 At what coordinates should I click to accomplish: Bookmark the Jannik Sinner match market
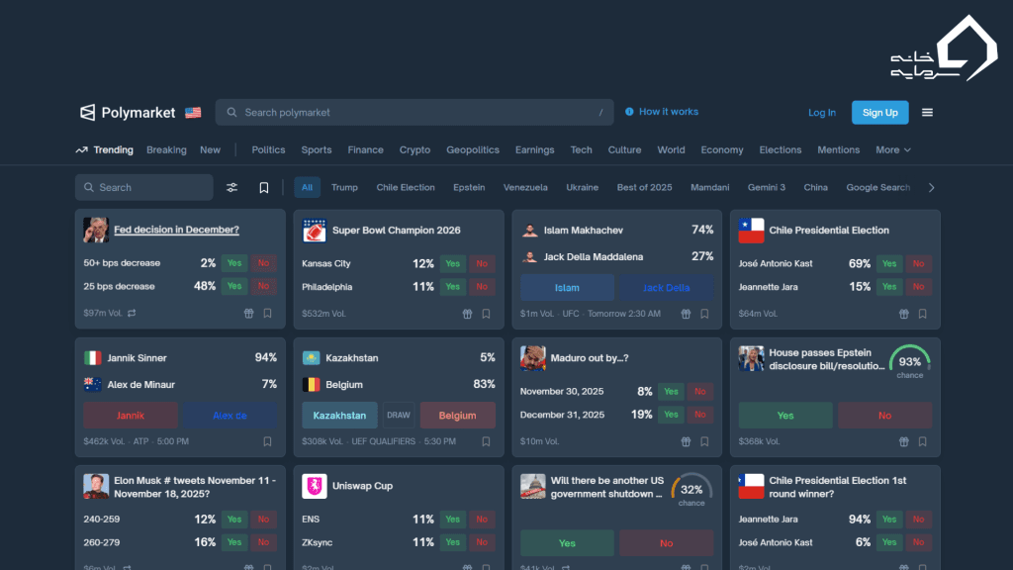(267, 441)
